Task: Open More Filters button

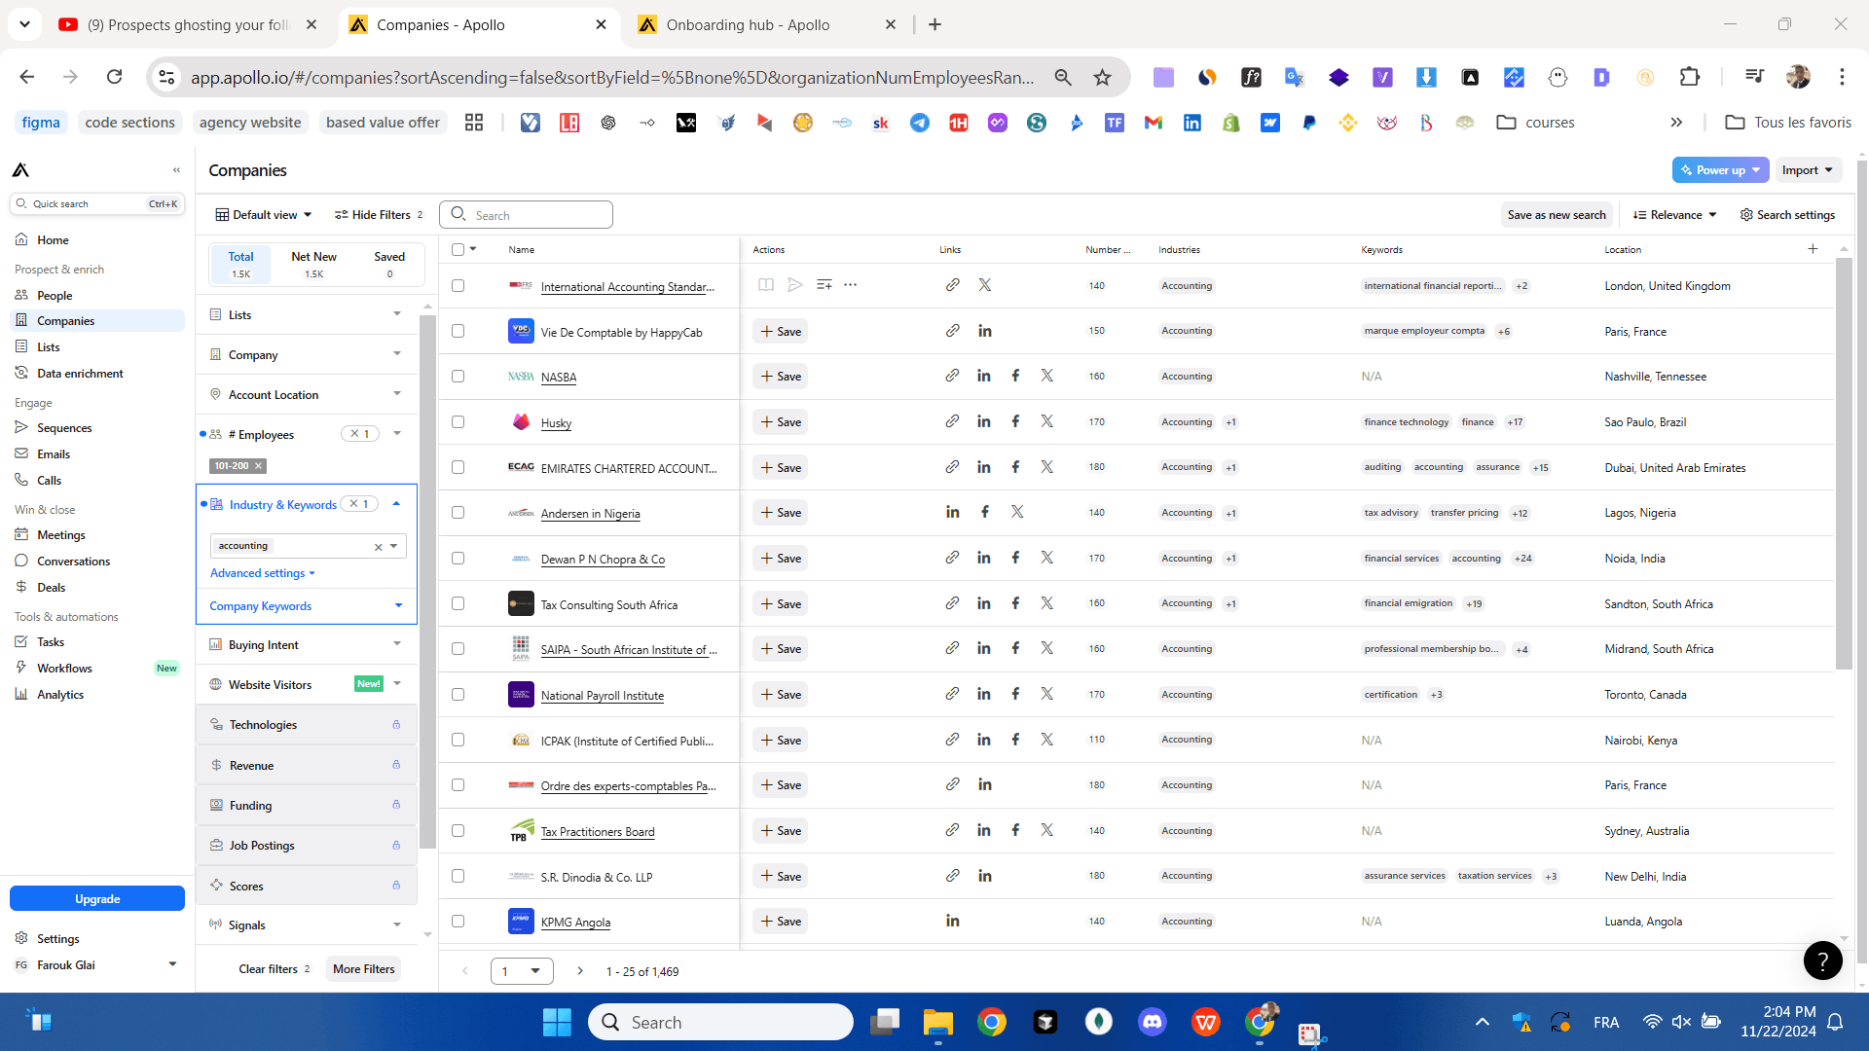Action: (x=363, y=968)
